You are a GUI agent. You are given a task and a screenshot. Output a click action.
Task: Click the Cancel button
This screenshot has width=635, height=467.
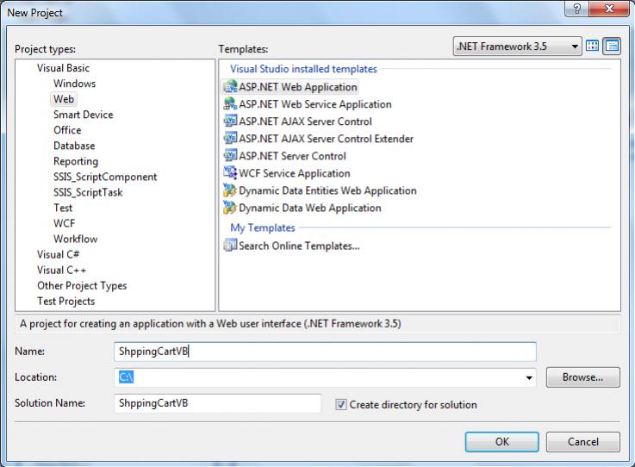pos(582,441)
